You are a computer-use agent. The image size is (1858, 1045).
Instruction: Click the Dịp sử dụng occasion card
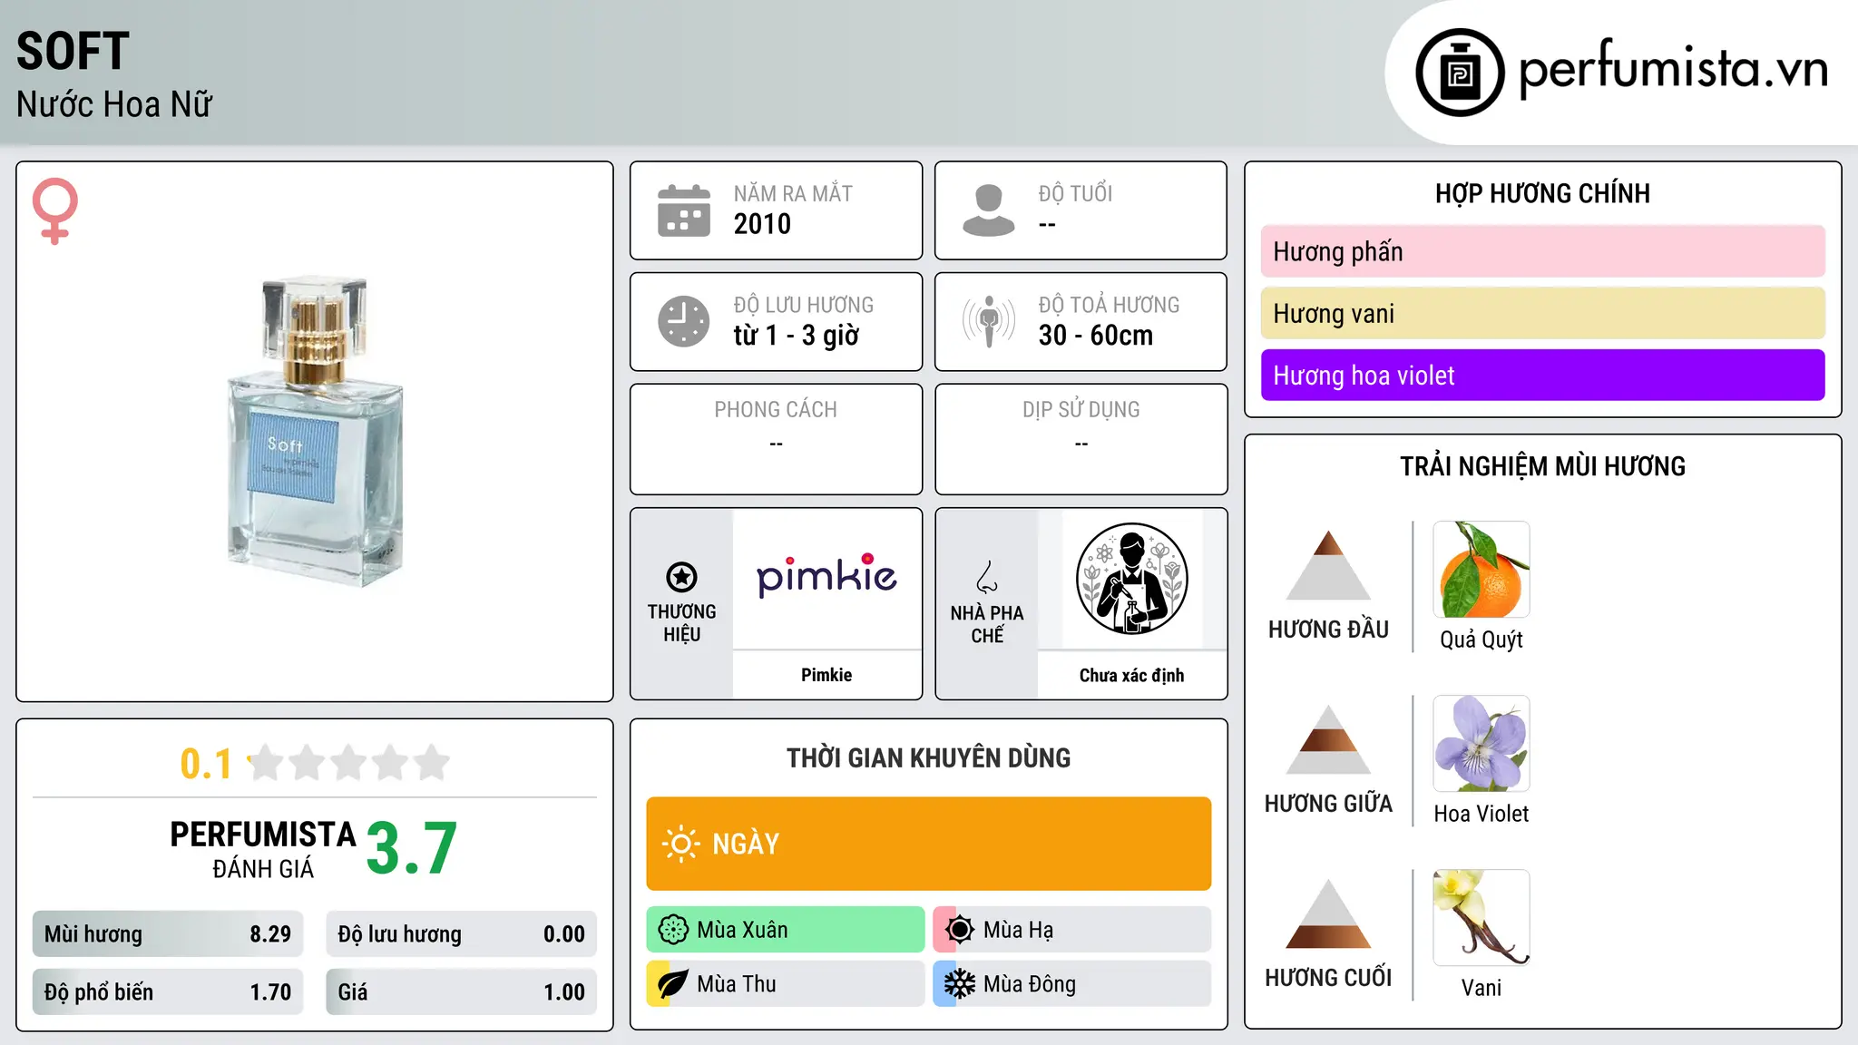1081,439
